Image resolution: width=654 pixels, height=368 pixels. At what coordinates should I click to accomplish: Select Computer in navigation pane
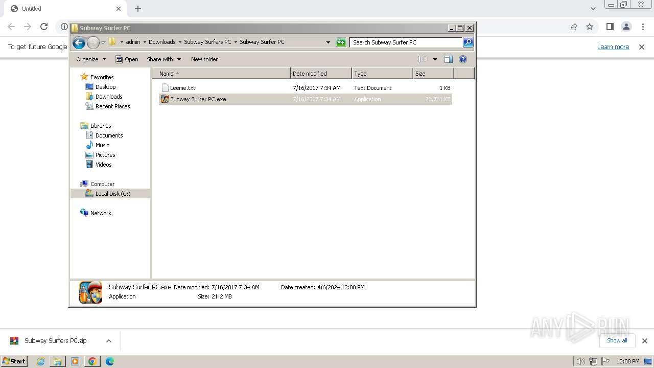(x=102, y=184)
